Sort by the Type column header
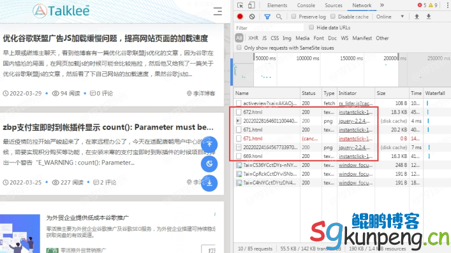The image size is (451, 253). [329, 93]
